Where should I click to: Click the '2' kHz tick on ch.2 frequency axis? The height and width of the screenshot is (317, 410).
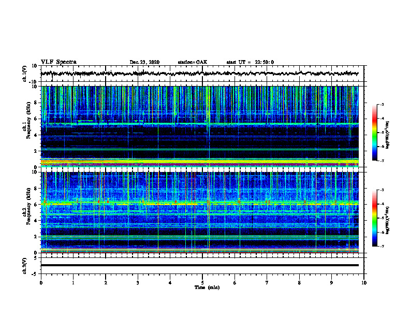pyautogui.click(x=36, y=237)
